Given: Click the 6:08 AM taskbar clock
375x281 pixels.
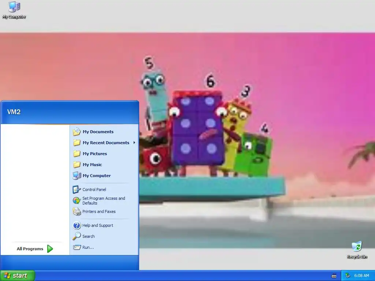Looking at the screenshot, I should tap(361, 276).
